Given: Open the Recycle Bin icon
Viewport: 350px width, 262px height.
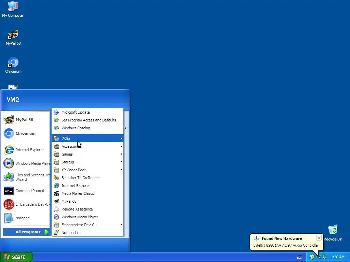Looking at the screenshot, I should 333,233.
